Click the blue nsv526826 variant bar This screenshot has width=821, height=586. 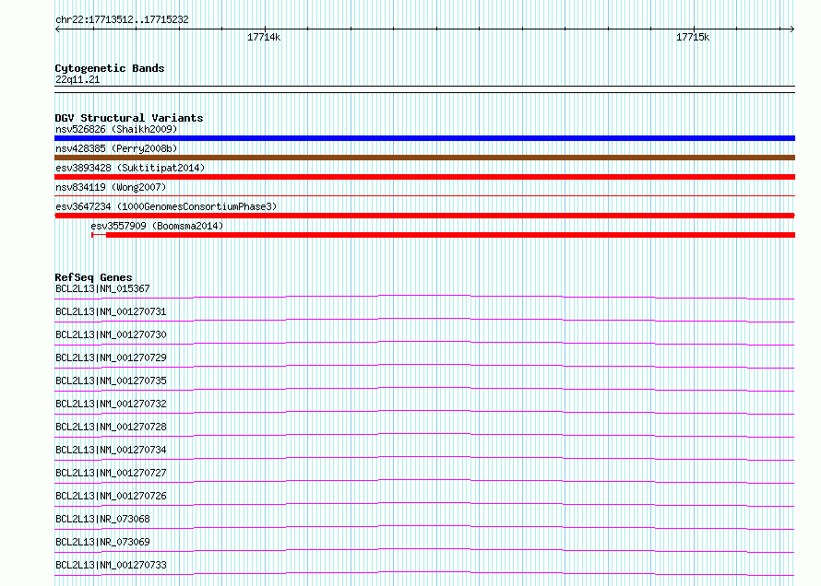click(424, 138)
